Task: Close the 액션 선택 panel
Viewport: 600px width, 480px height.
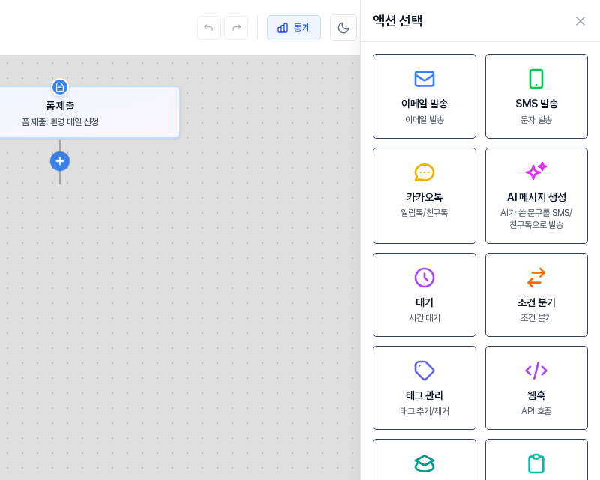Action: 580,21
